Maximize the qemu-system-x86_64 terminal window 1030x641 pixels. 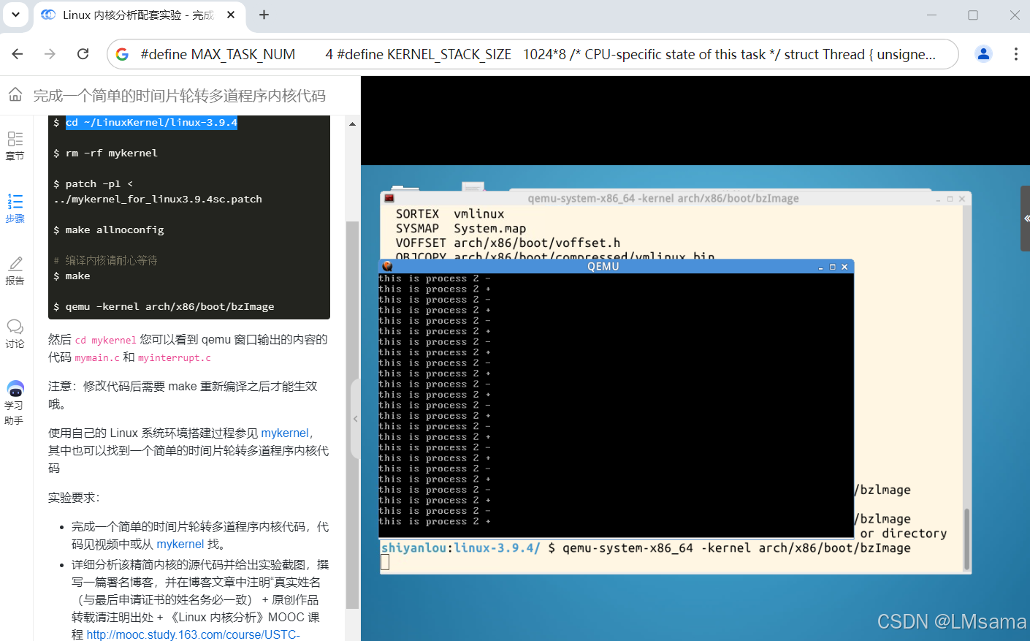[950, 199]
